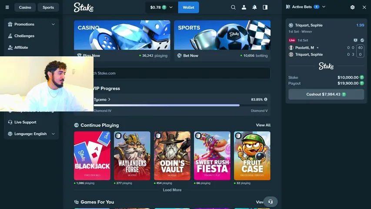Viewport: 371px width, 209px height.
Task: Open the user profile icon
Action: pos(244,7)
